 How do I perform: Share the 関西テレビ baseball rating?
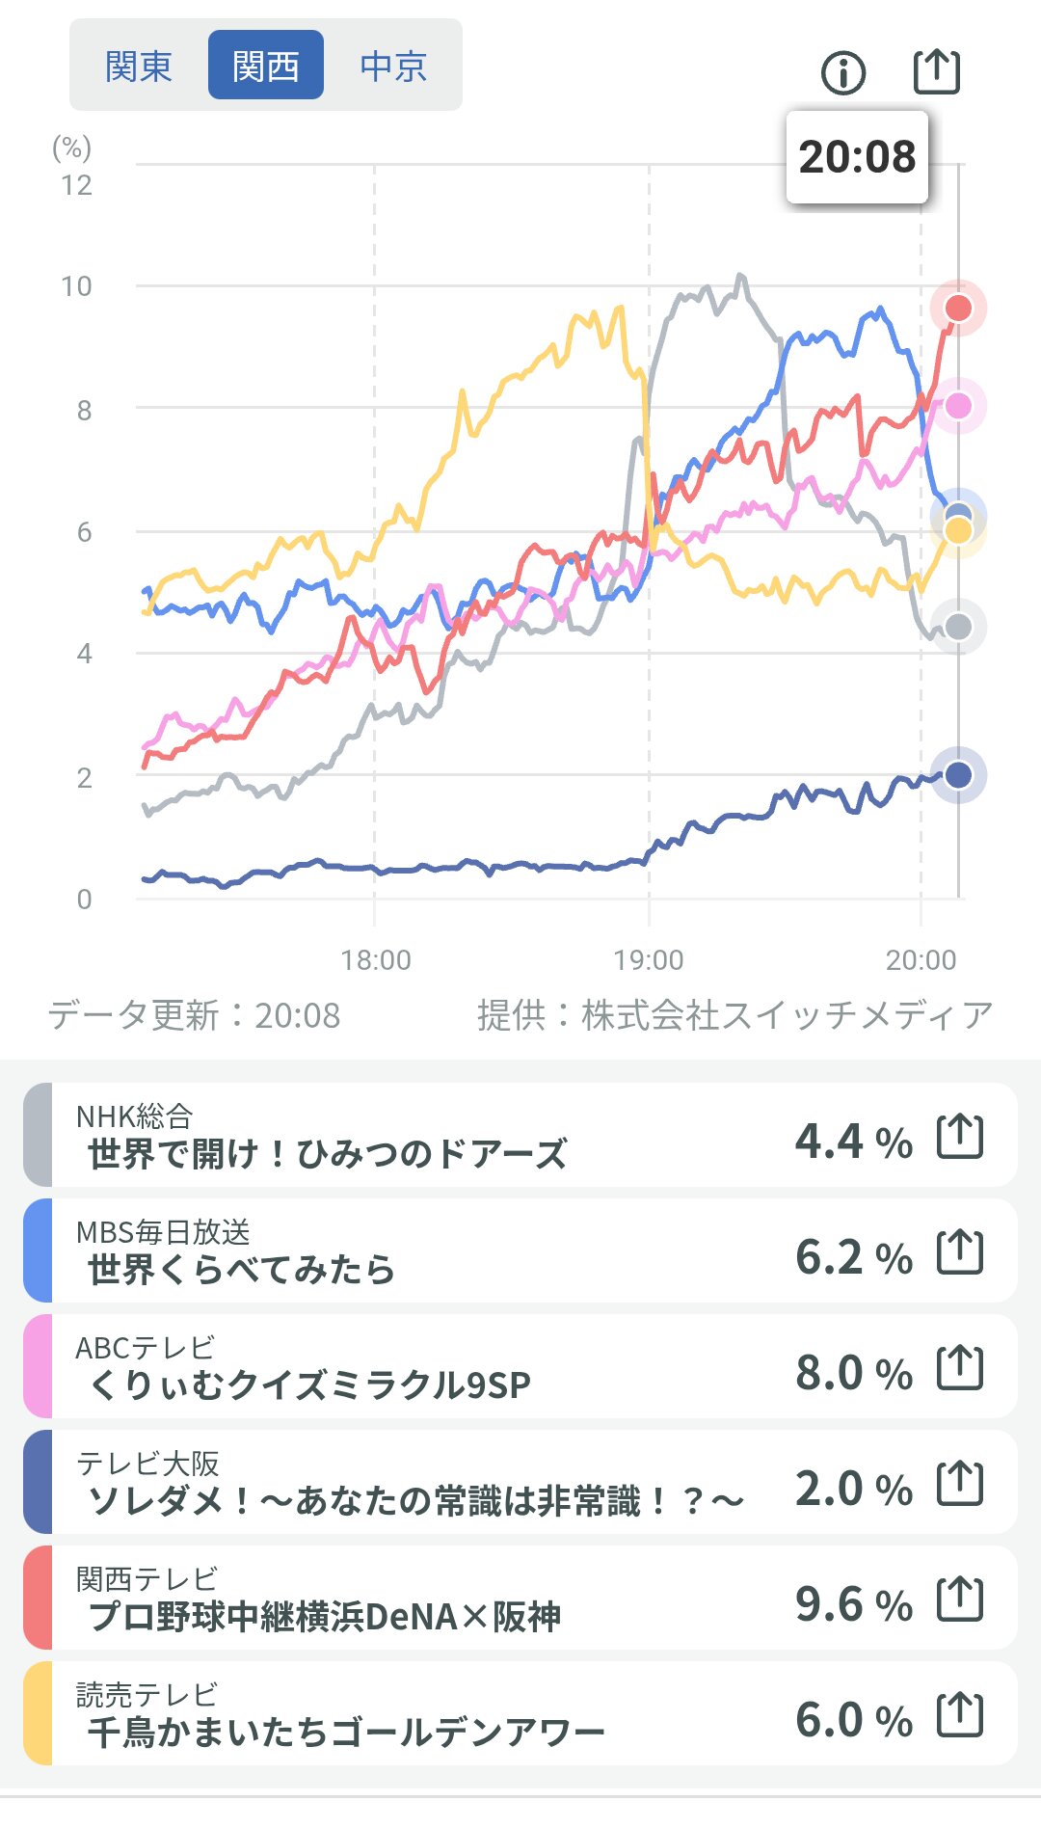[x=960, y=1599]
